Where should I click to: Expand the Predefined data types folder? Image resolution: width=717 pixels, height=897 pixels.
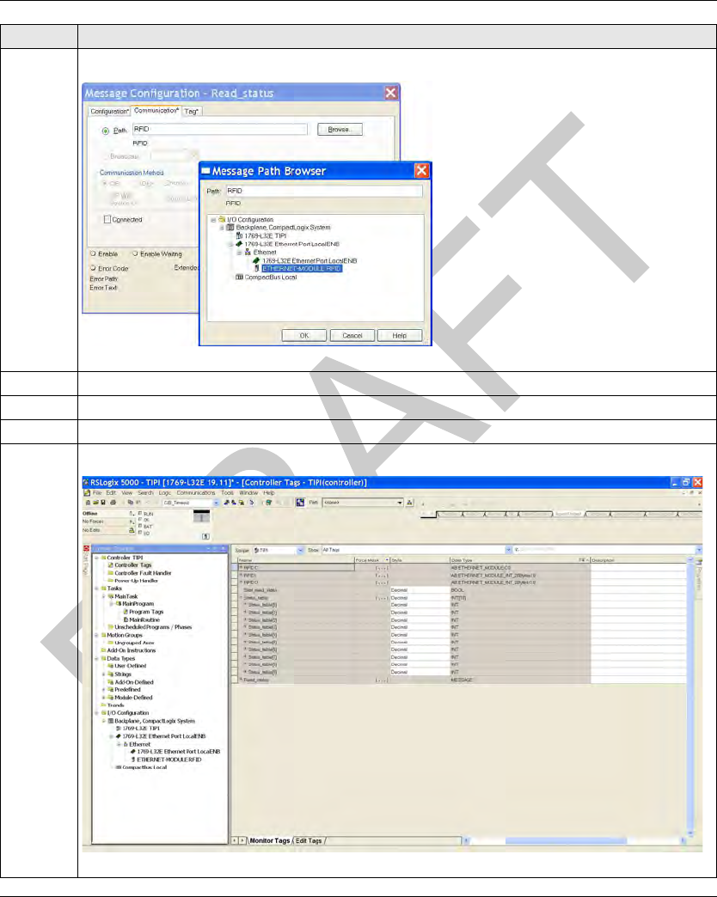[x=103, y=690]
